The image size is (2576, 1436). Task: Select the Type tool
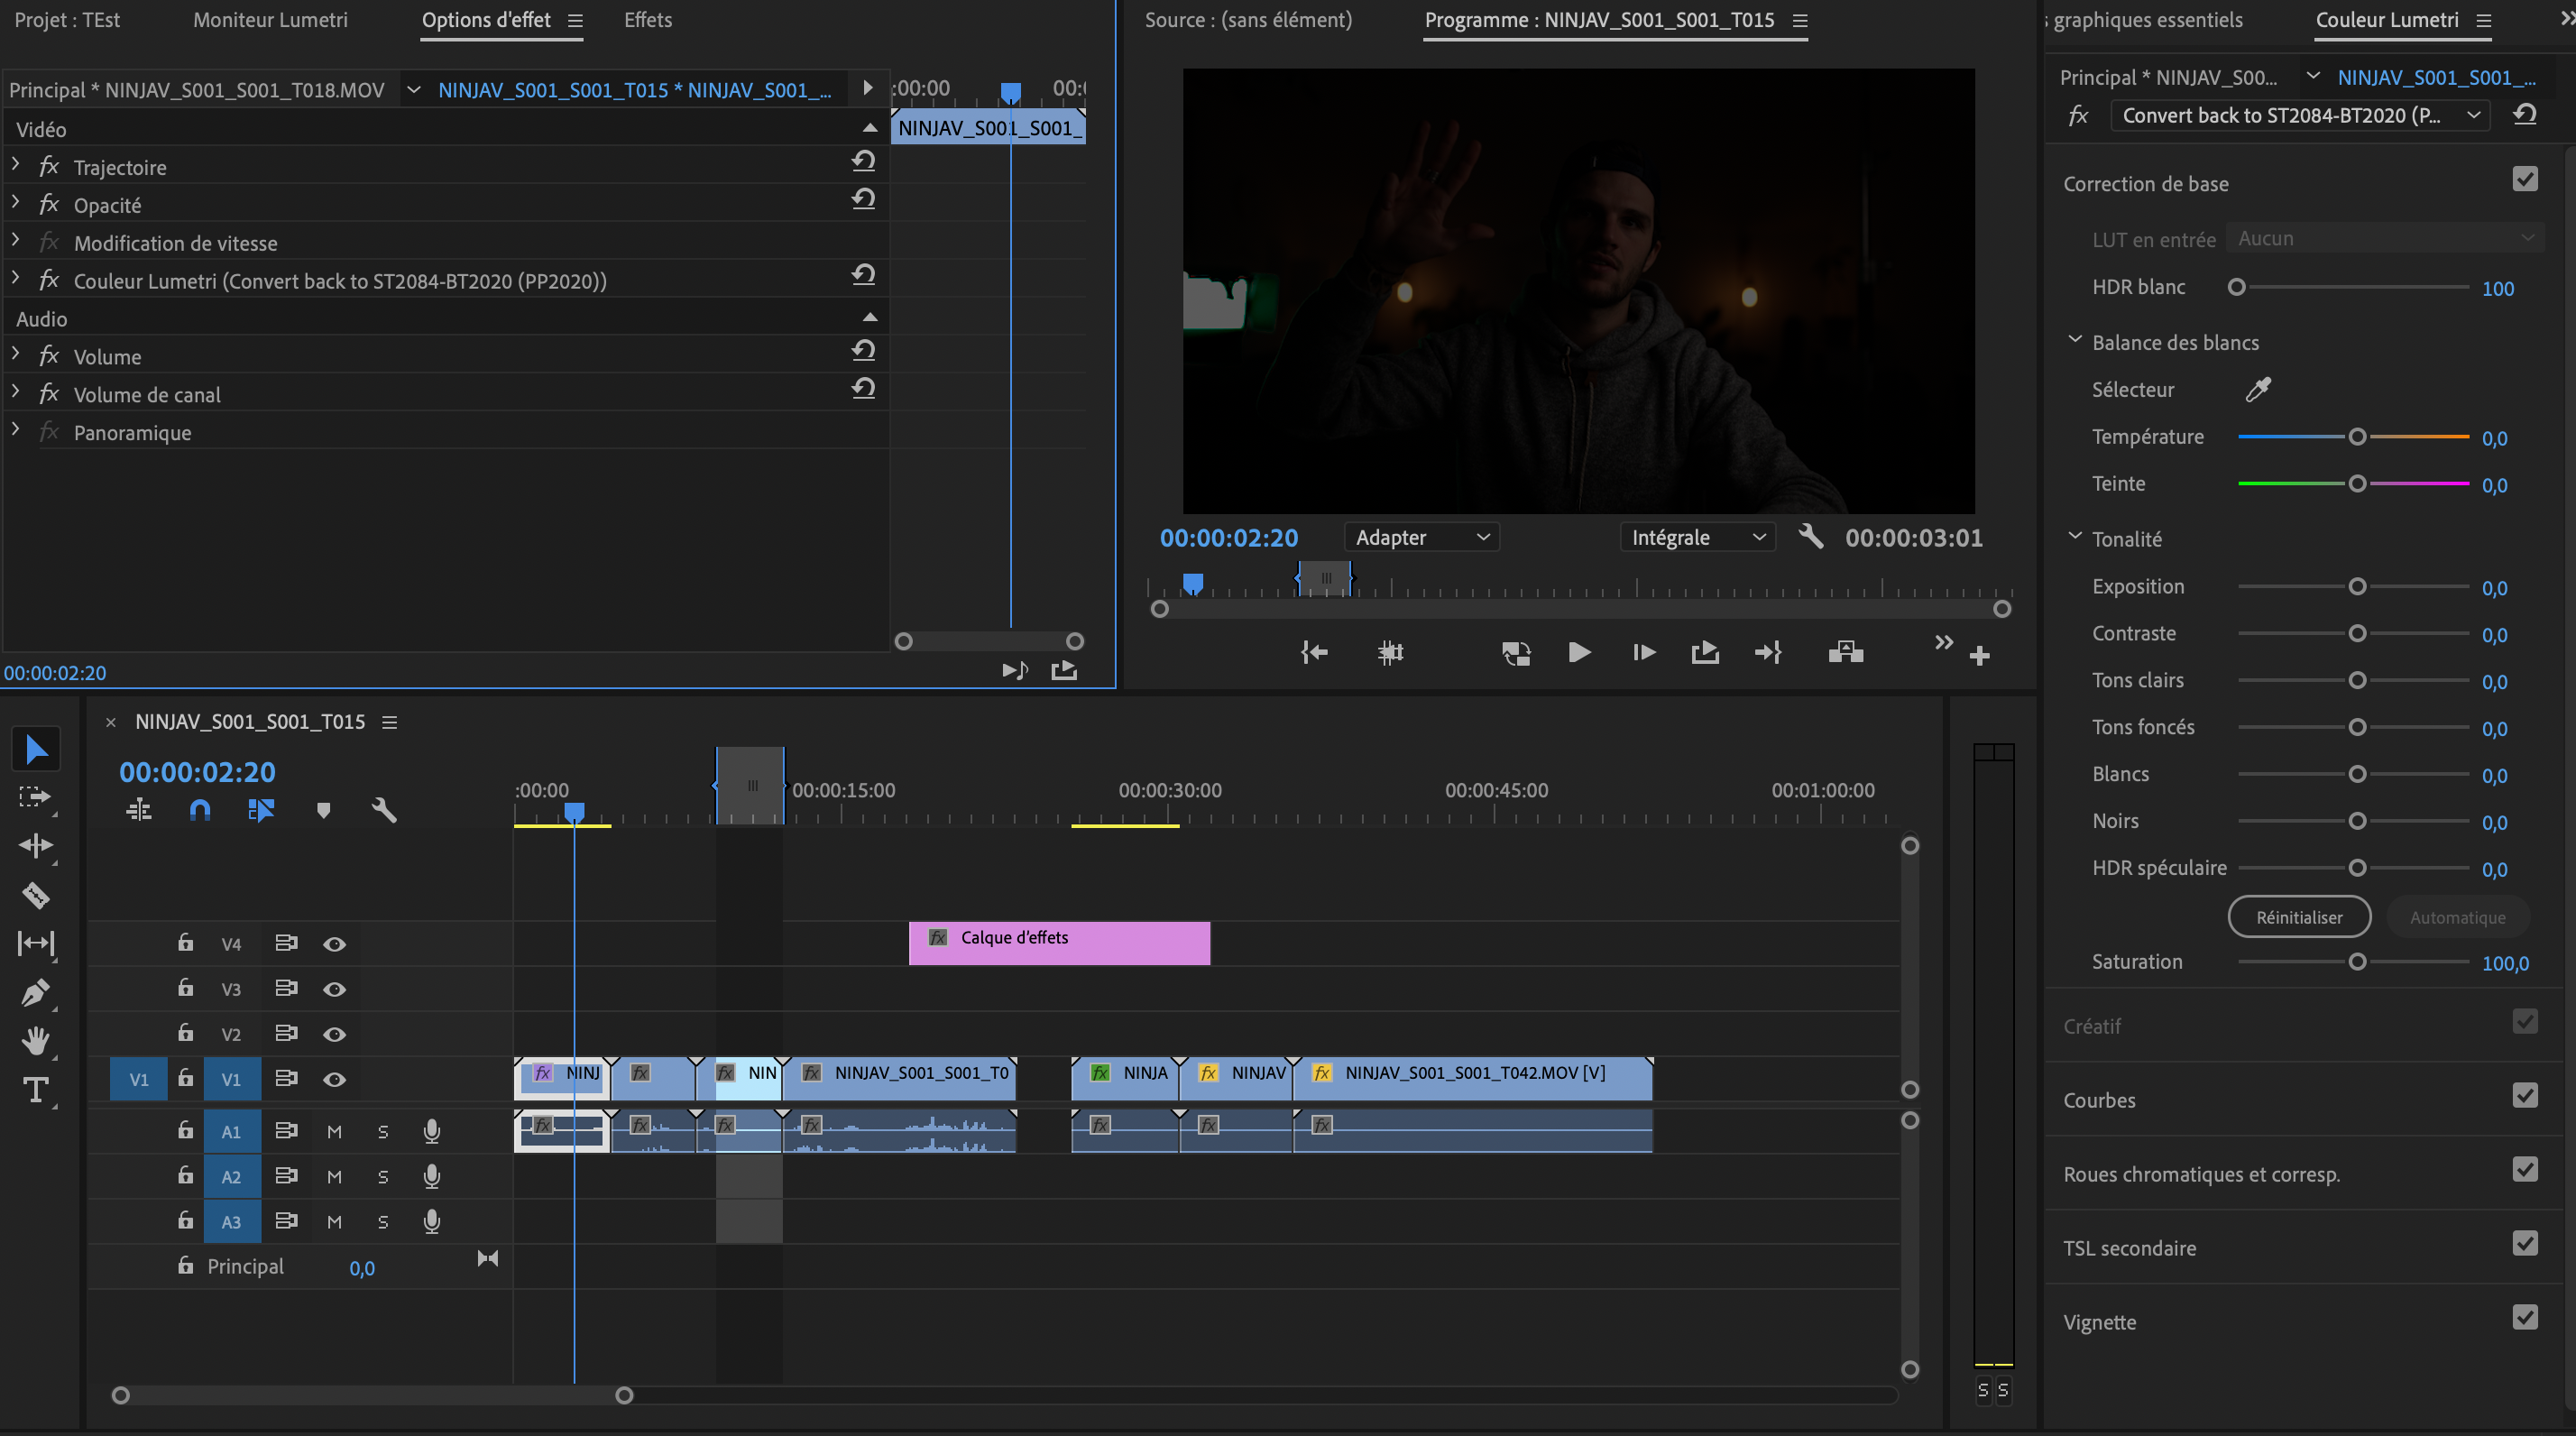tap(36, 1090)
